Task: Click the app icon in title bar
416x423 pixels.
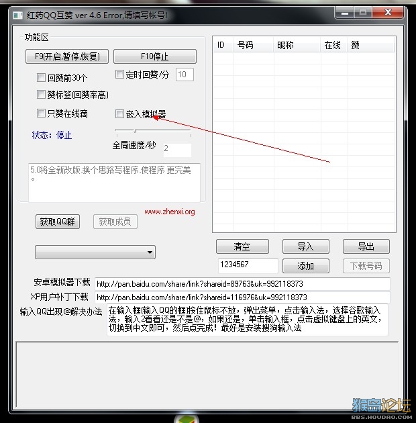Action: point(18,15)
